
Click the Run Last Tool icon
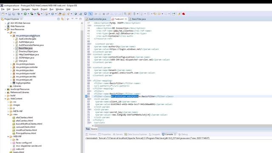(x=32, y=14)
